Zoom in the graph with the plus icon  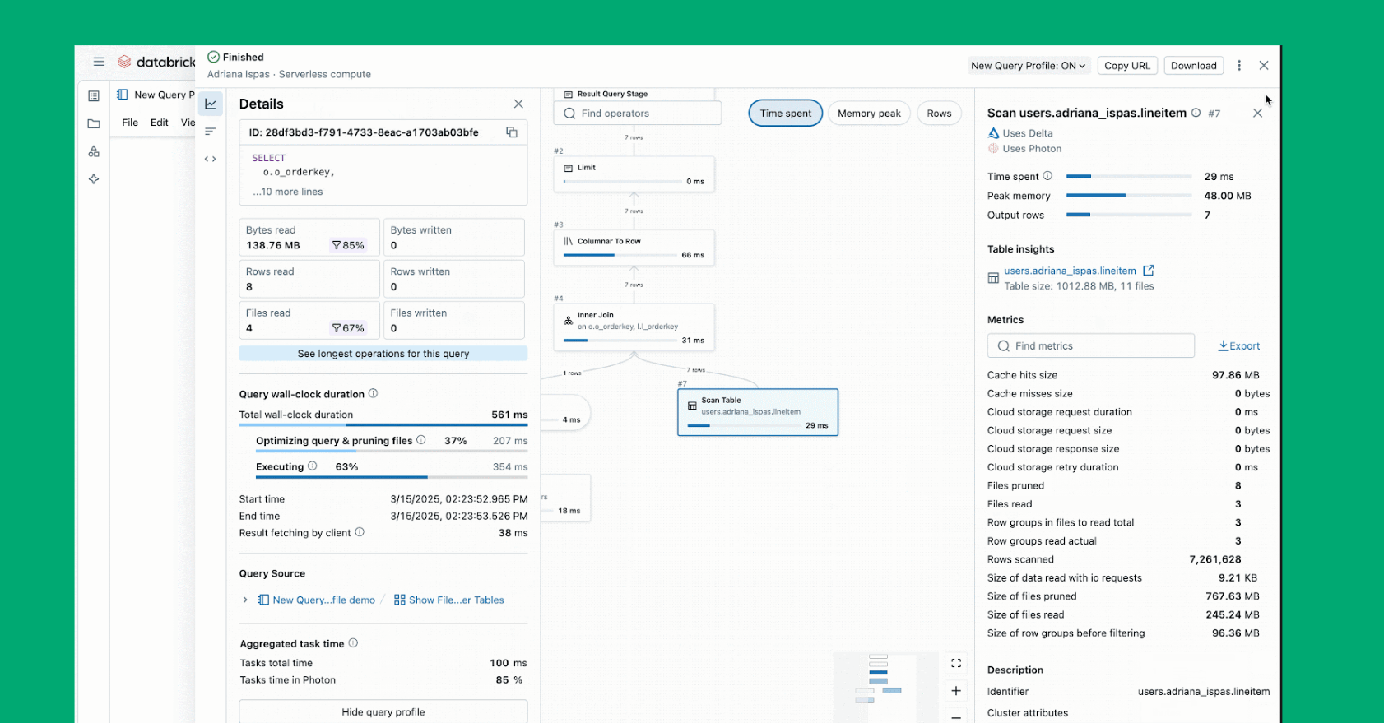click(956, 691)
